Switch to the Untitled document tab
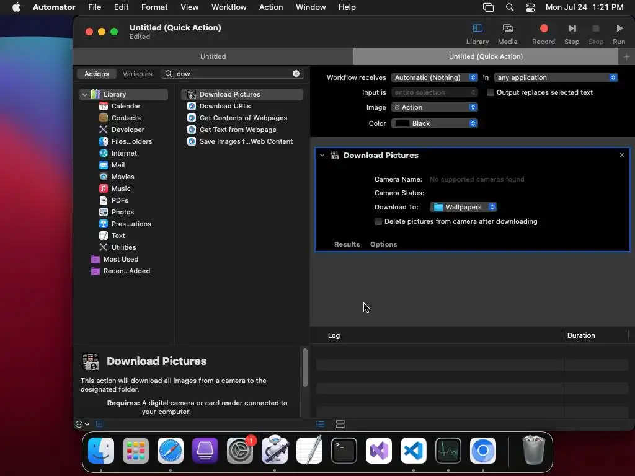Image resolution: width=635 pixels, height=476 pixels. click(x=213, y=56)
